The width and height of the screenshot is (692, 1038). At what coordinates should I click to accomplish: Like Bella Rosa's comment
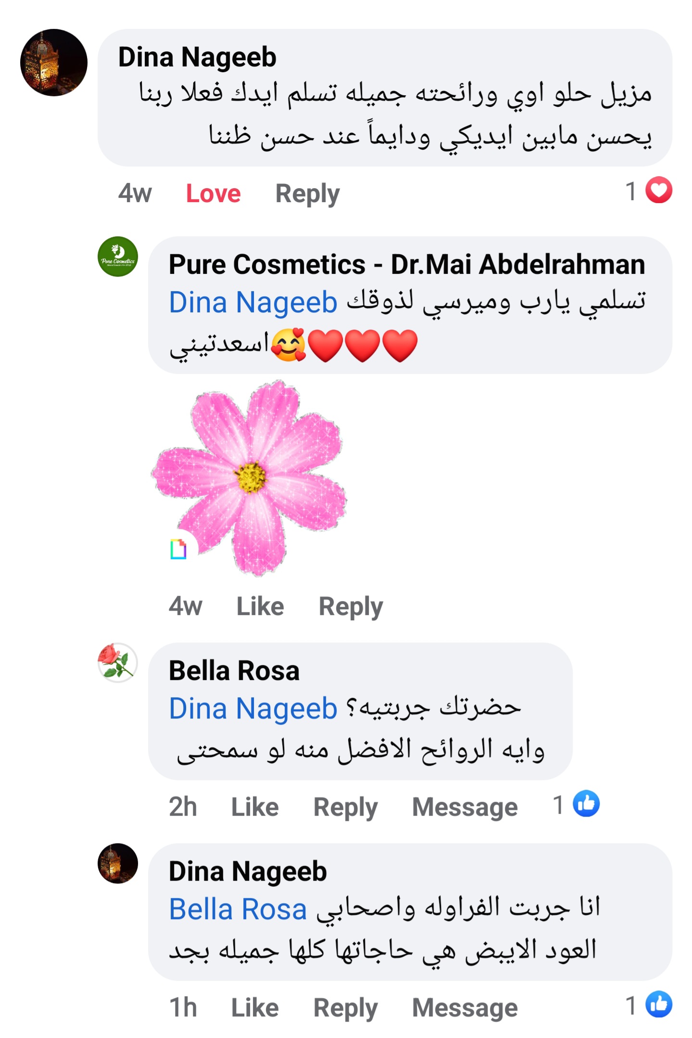pos(255,807)
